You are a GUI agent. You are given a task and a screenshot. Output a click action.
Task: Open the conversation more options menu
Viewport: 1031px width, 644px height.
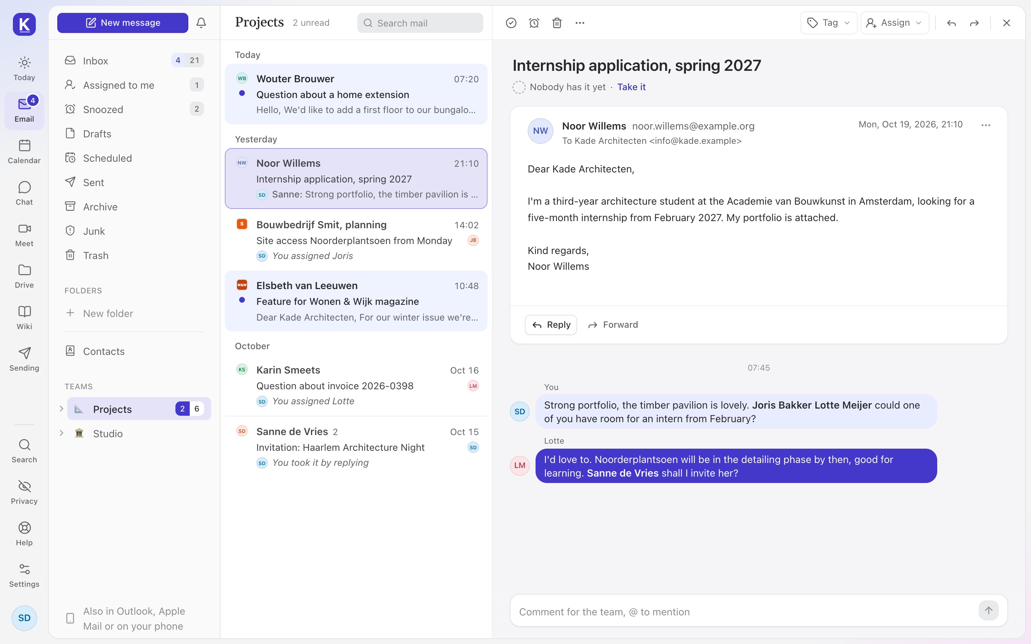click(580, 23)
